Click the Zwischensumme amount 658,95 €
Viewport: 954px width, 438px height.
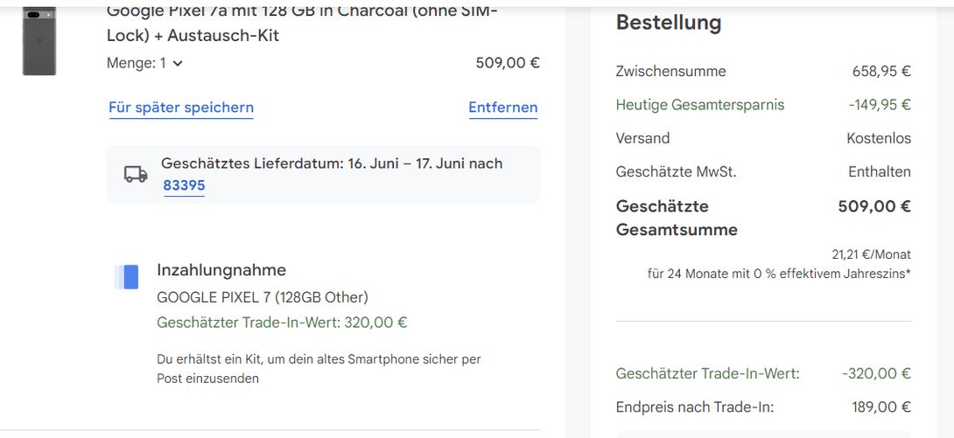881,72
